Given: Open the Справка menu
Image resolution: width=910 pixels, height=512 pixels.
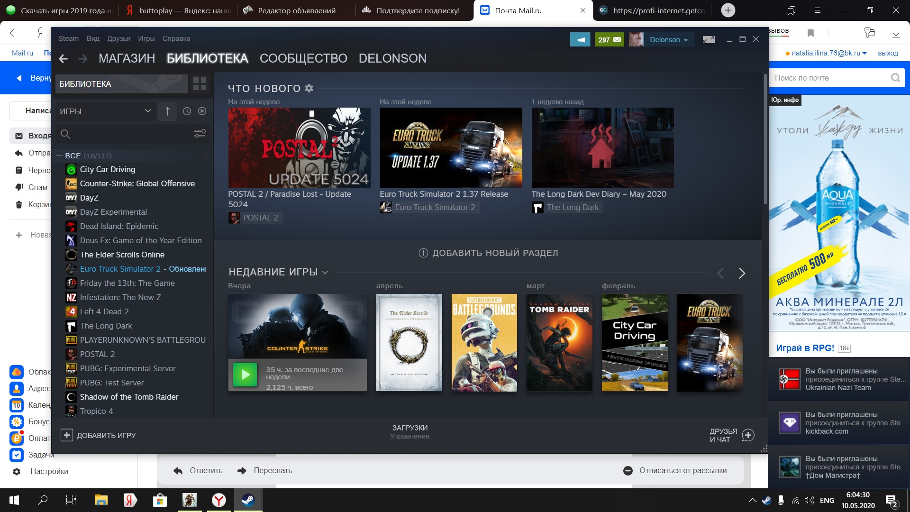Looking at the screenshot, I should [176, 38].
